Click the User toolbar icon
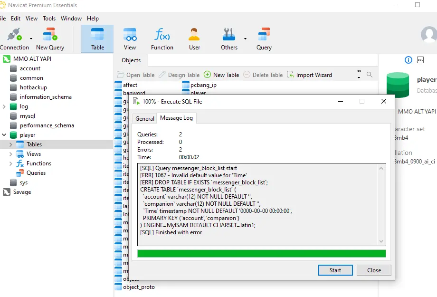 (x=194, y=35)
